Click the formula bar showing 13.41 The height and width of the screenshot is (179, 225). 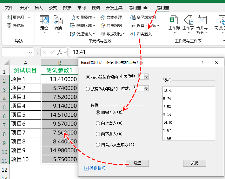(147, 52)
